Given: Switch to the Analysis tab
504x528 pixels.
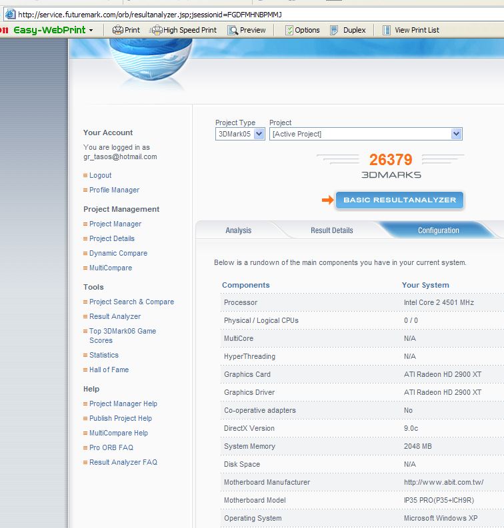Looking at the screenshot, I should (x=239, y=230).
